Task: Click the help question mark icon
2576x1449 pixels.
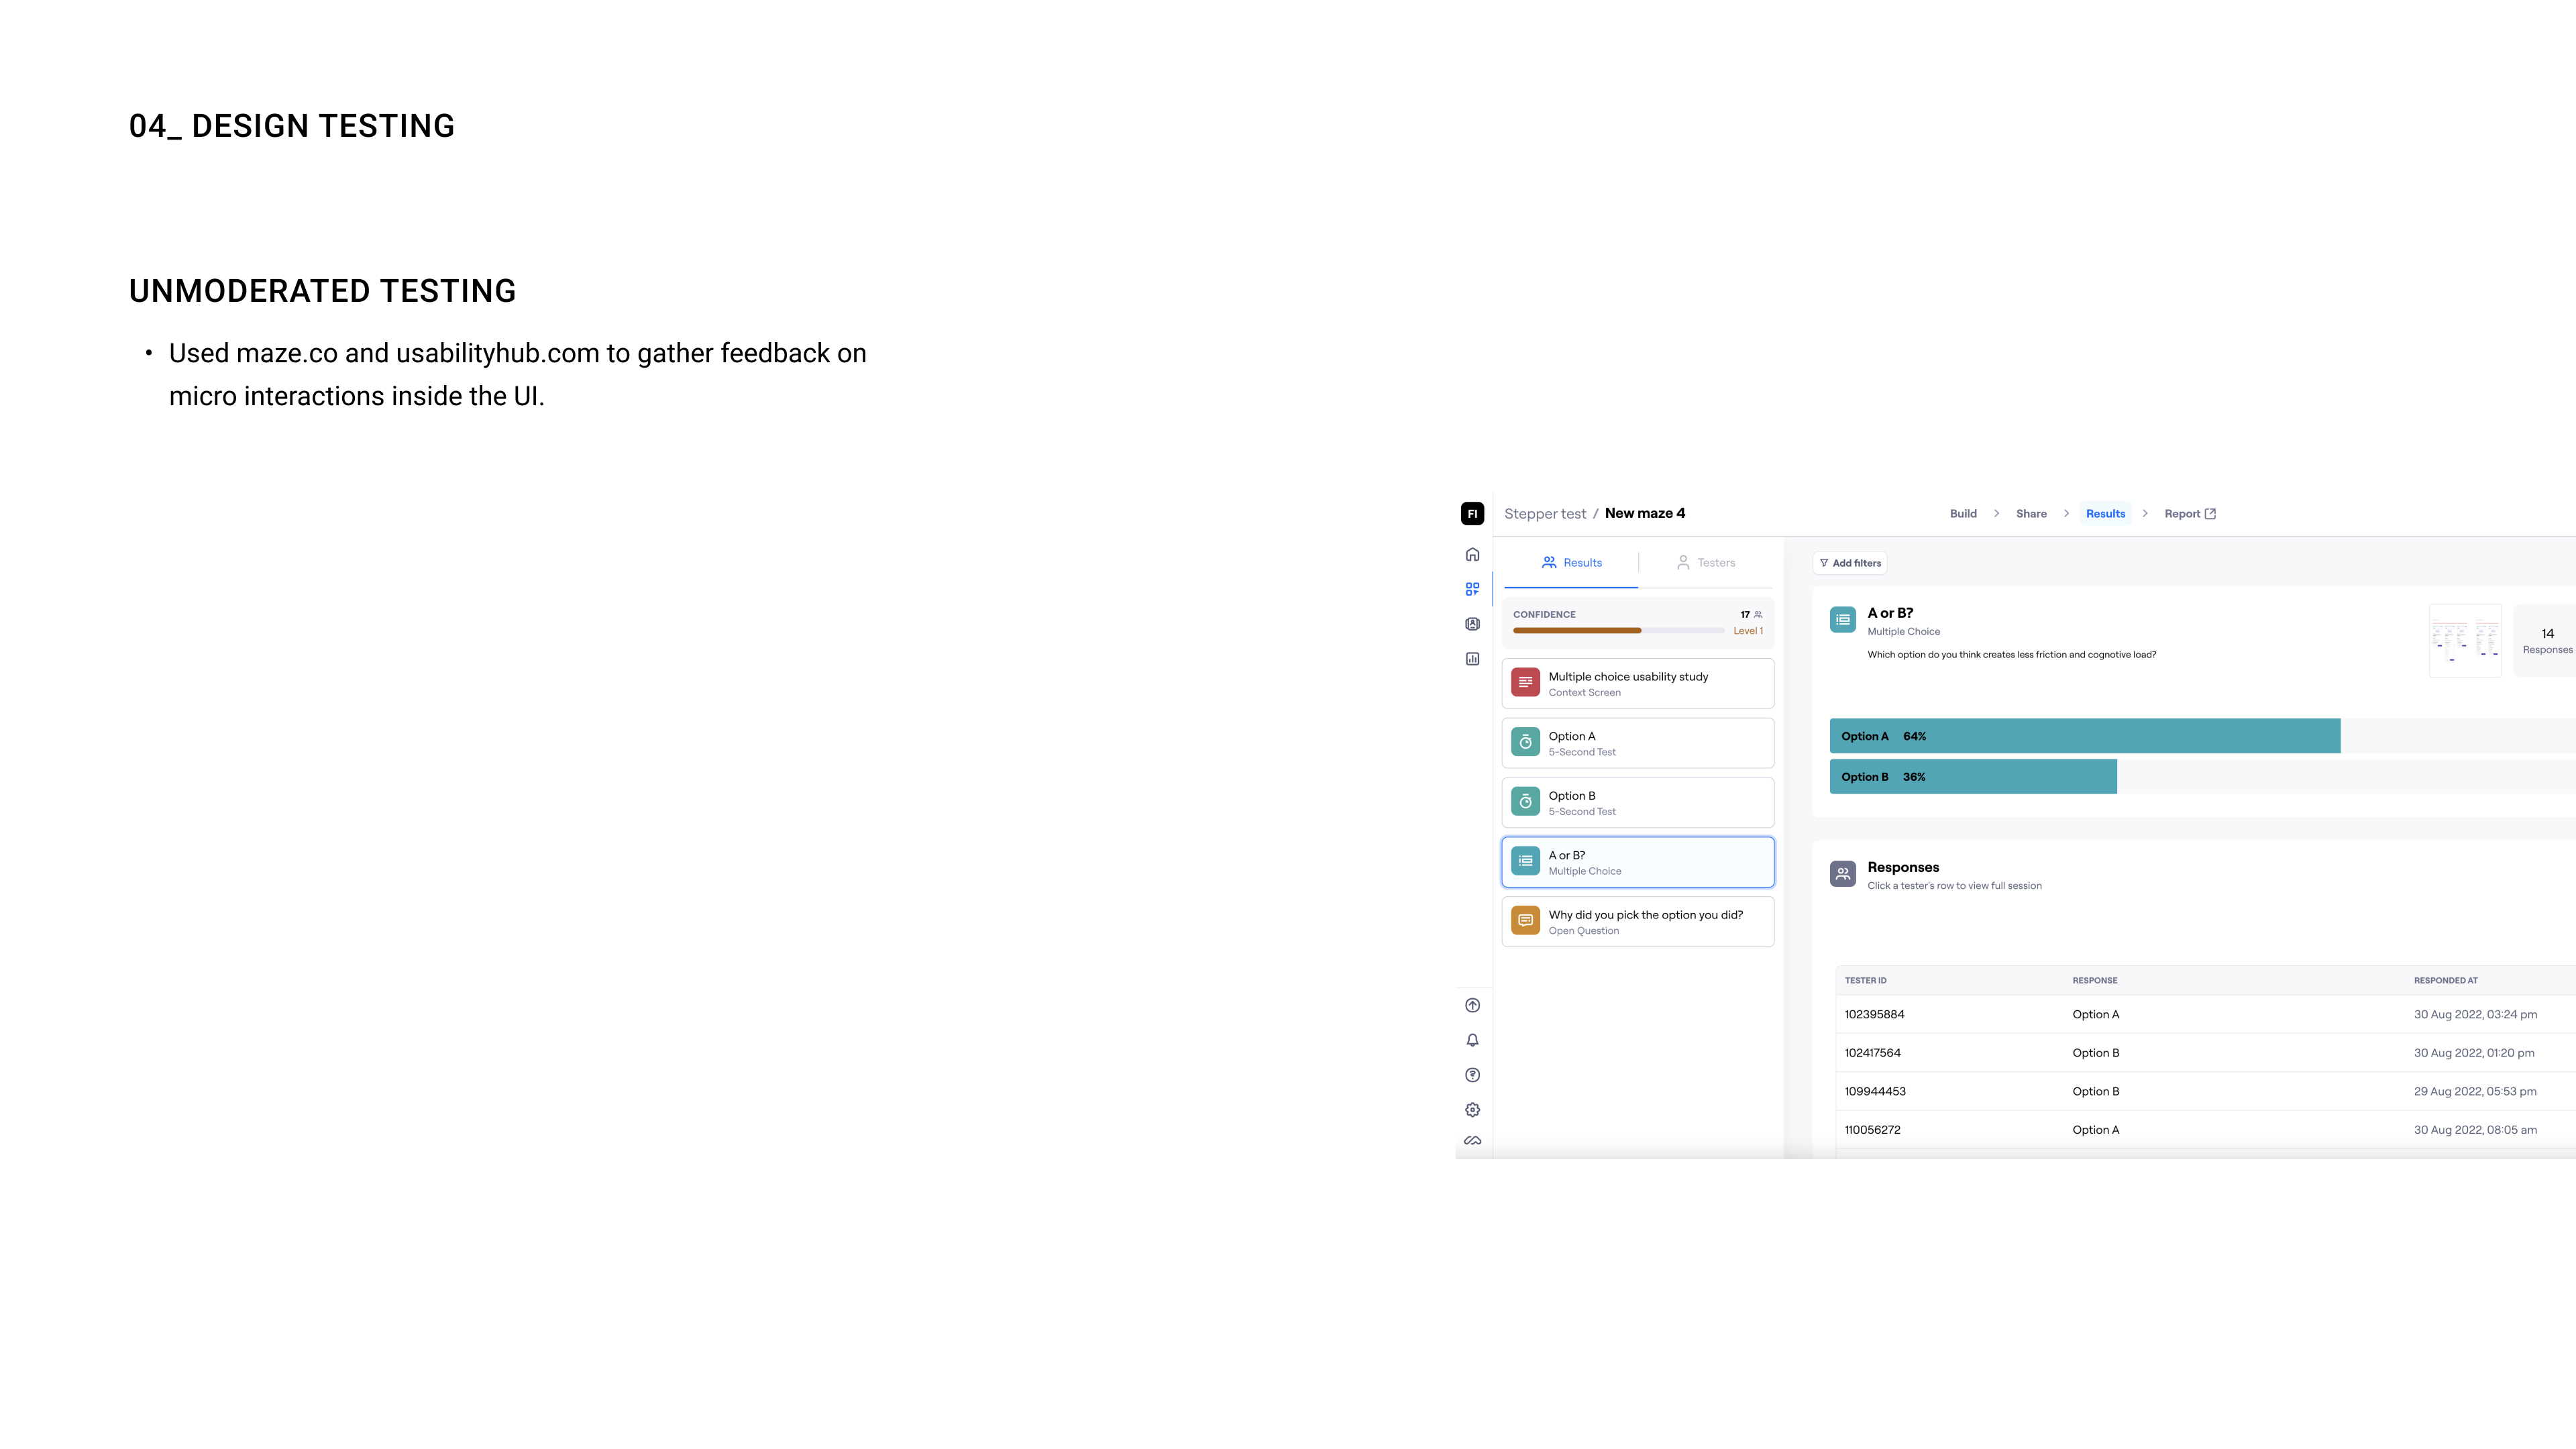Action: click(x=1472, y=1075)
